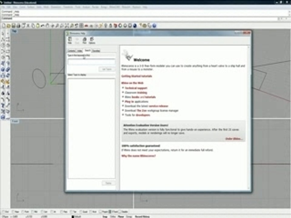Image resolution: width=291 pixels, height=218 pixels.
Task: Toggle Ortho in the status bar
Action: coord(113,216)
